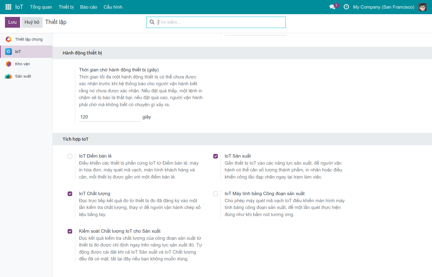Enable IoT Máy tính bảng Công đoạn checkbox
This screenshot has height=277, width=432.
click(x=216, y=194)
